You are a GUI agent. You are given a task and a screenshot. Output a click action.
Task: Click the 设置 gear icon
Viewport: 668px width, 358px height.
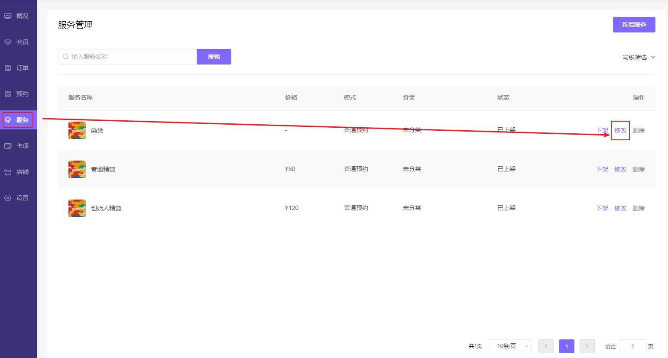click(x=8, y=198)
